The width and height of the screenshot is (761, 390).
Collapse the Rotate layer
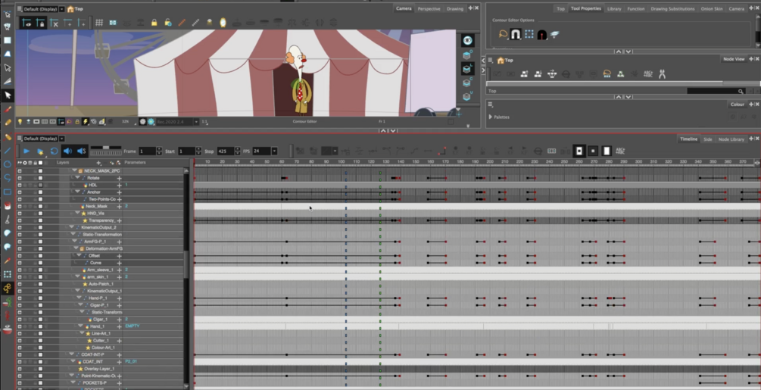click(x=78, y=178)
